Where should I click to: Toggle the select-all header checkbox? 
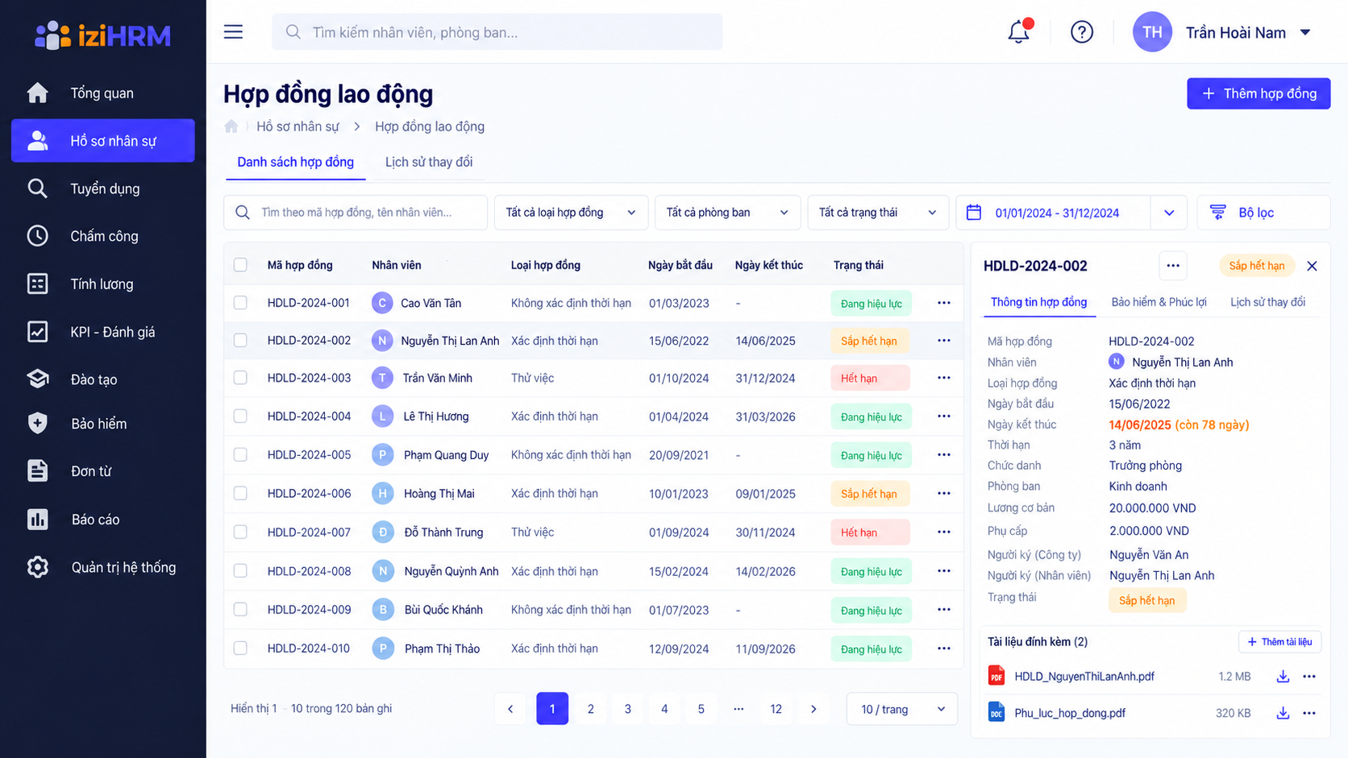pos(240,265)
